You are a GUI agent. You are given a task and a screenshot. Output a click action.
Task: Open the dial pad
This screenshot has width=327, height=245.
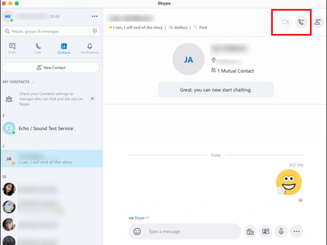95,31
